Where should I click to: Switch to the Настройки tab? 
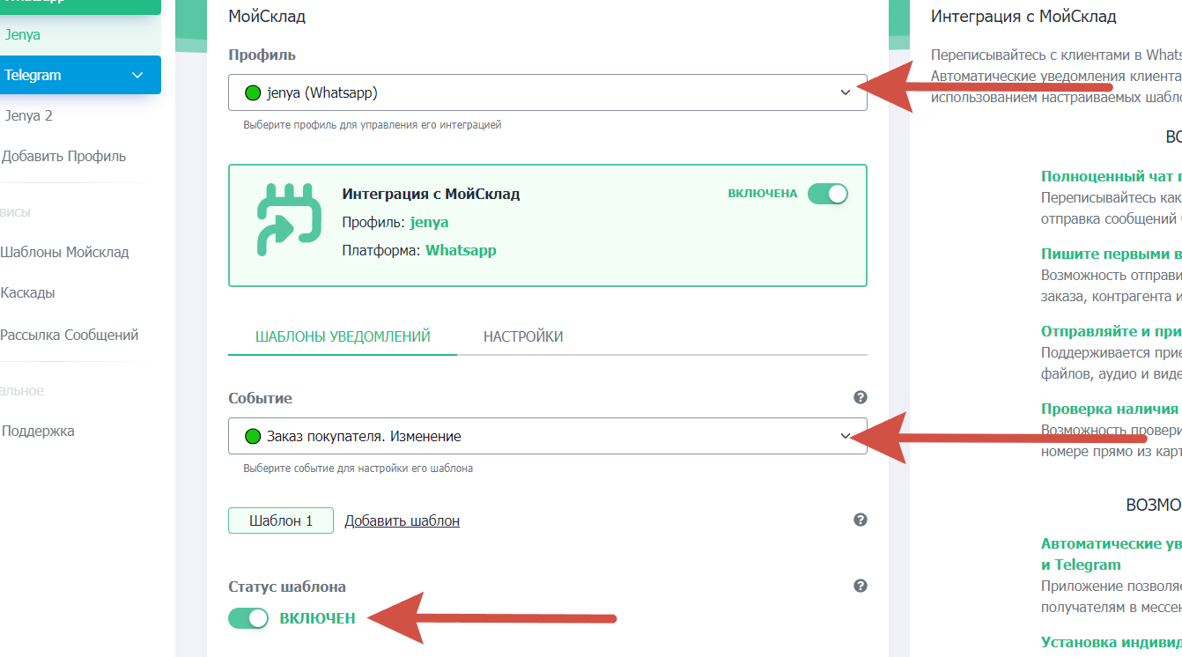(x=523, y=336)
